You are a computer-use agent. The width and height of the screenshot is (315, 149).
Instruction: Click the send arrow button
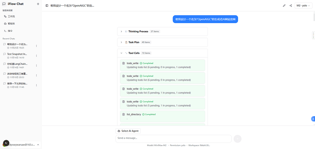click(238, 139)
